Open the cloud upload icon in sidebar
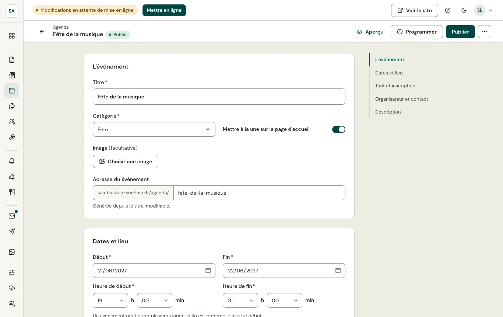This screenshot has width=503, height=317. point(12,288)
